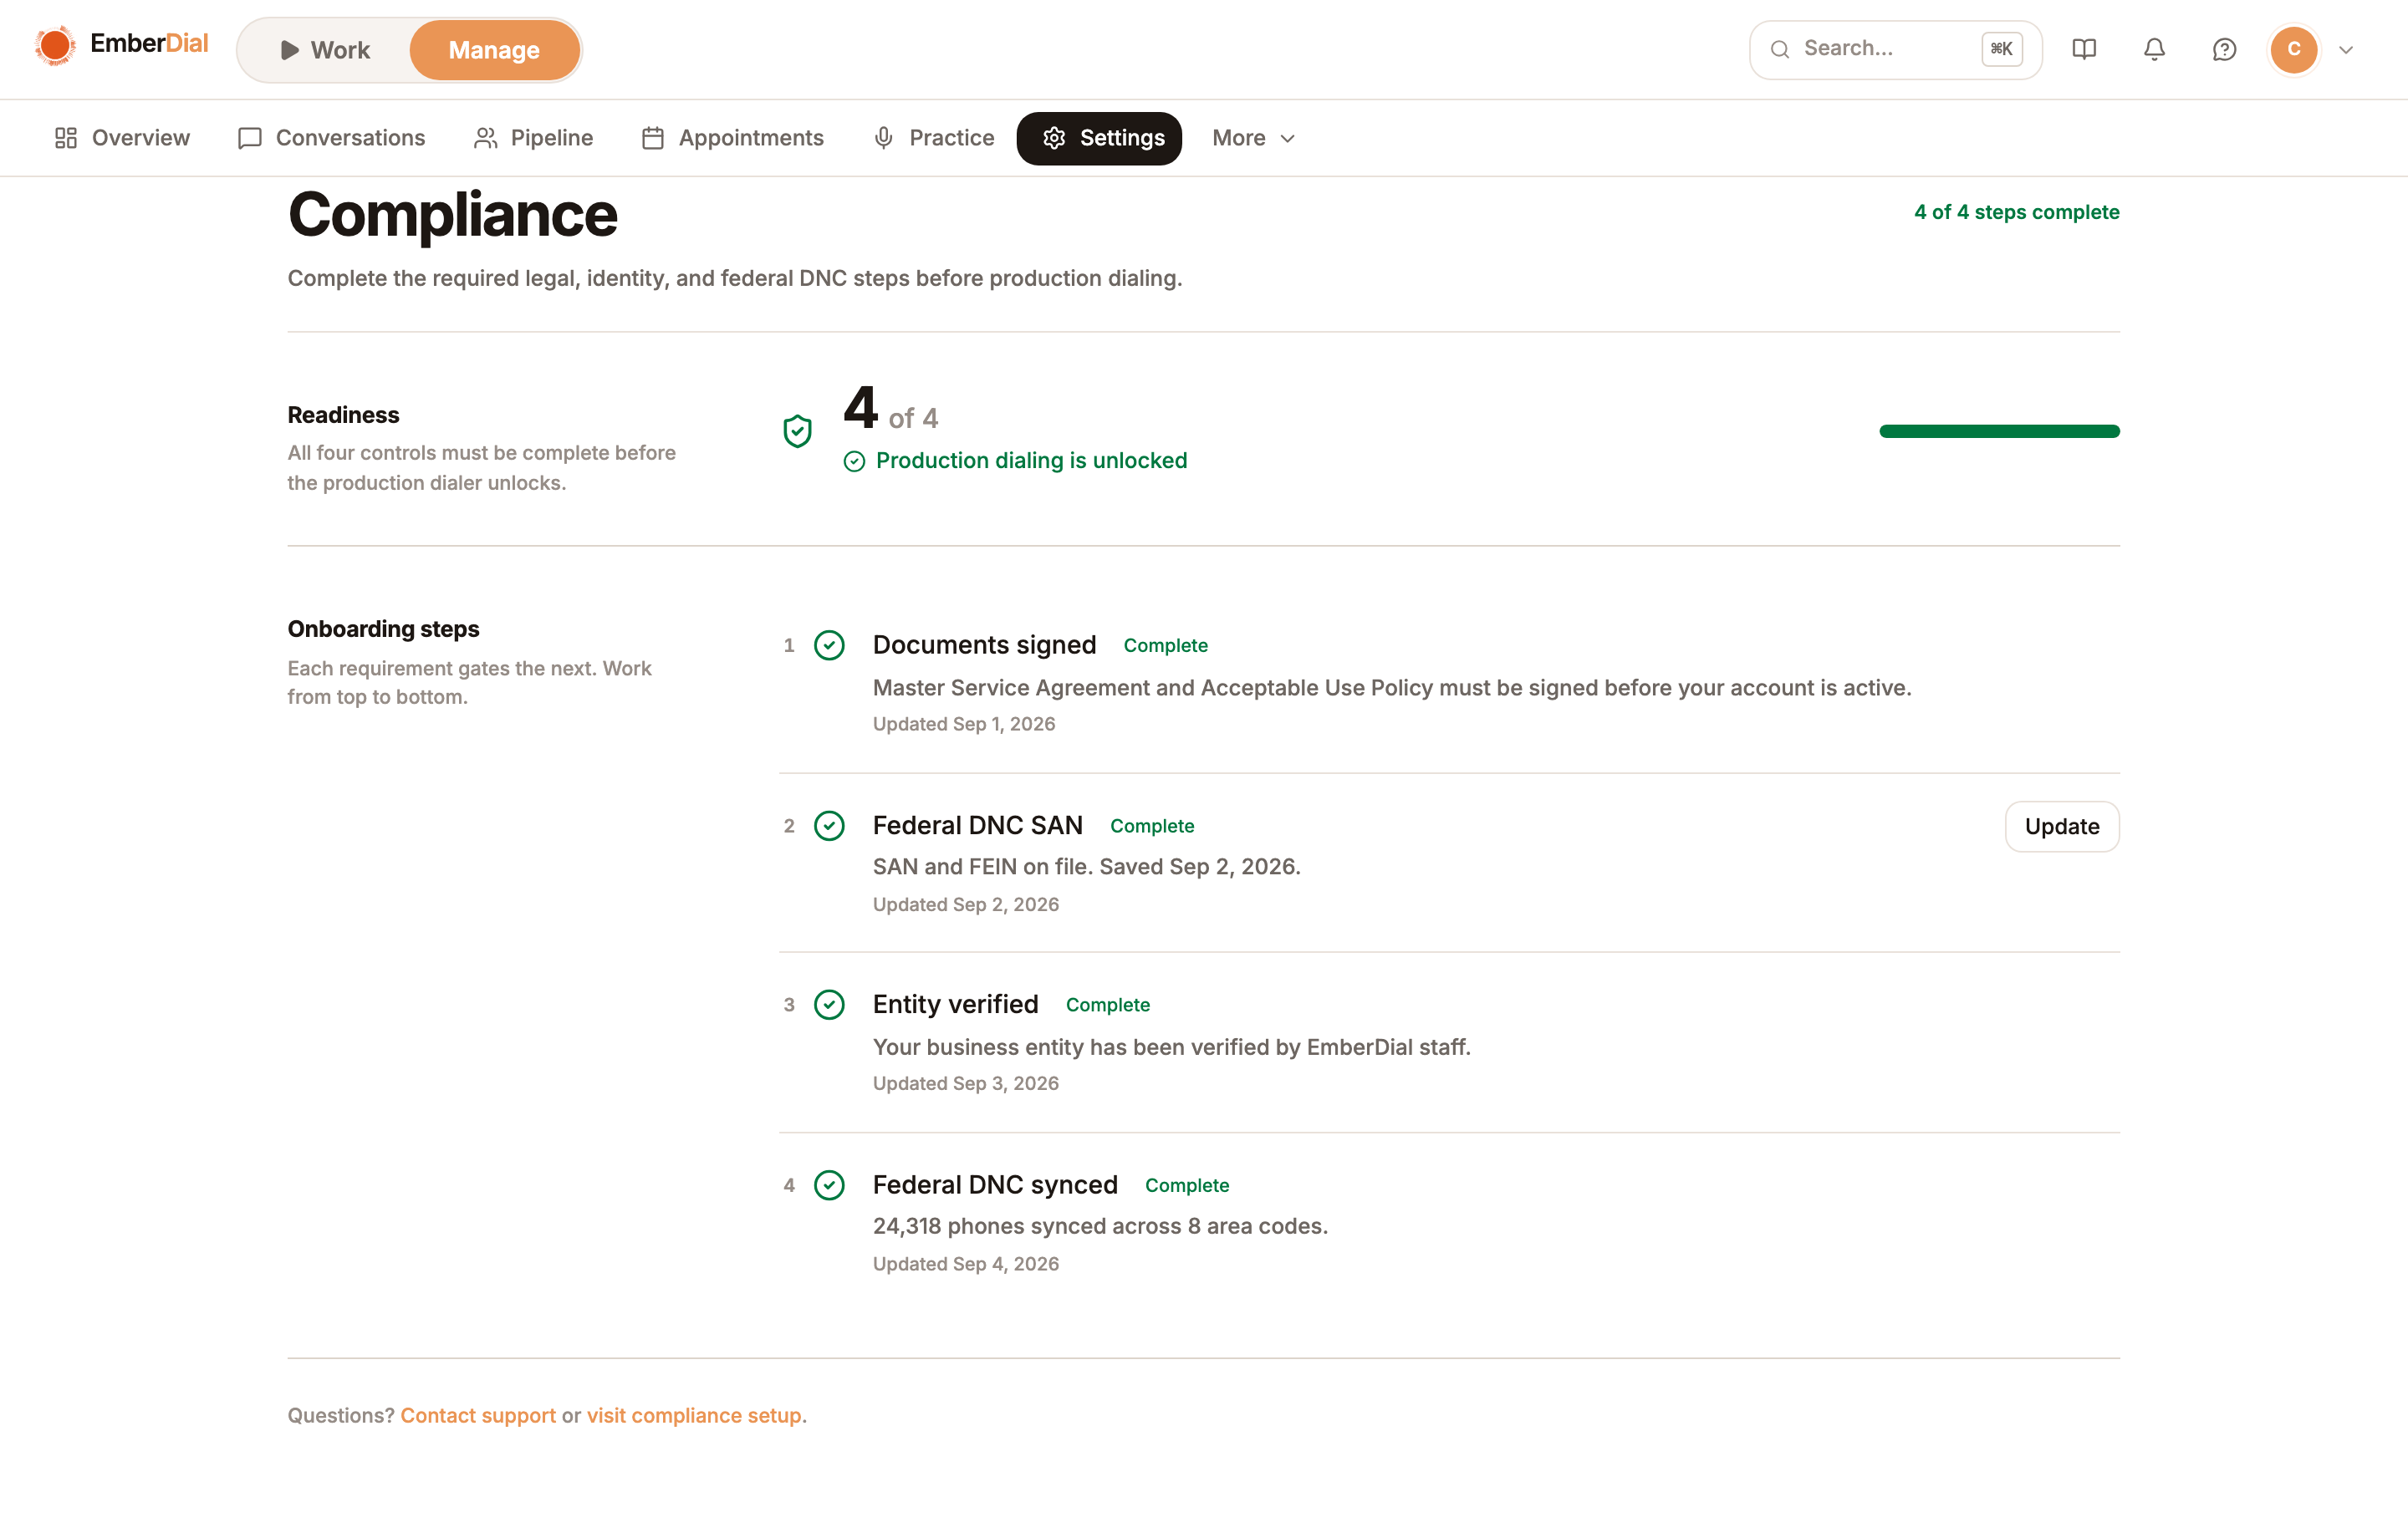2408x1538 pixels.
Task: Click 'Updated Sep 1, 2026' text
Action: [x=963, y=723]
